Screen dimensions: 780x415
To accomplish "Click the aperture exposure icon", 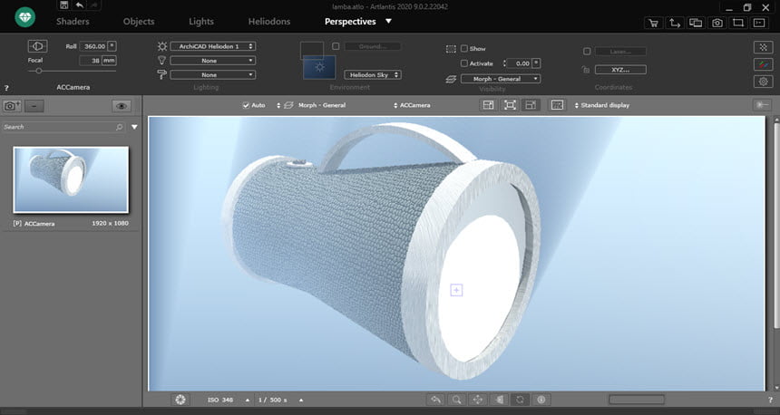I will pos(180,400).
